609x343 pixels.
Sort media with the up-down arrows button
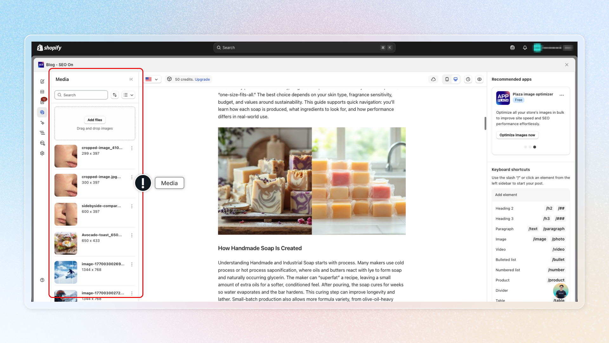tap(115, 95)
